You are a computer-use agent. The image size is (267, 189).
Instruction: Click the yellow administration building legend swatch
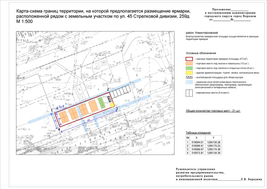[189, 73]
